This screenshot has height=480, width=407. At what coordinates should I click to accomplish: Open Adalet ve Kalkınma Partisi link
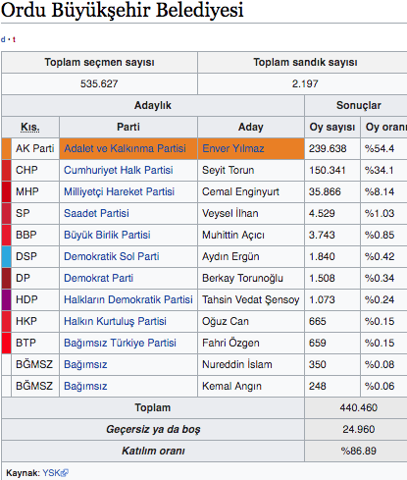tap(125, 148)
